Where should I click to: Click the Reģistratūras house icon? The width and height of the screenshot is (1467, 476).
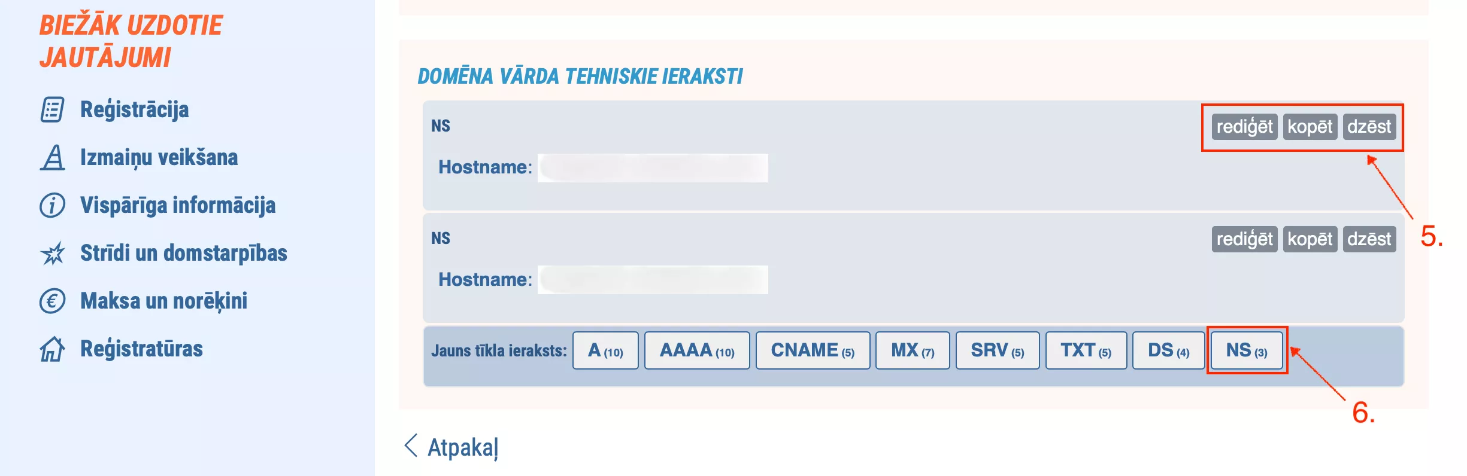tap(52, 349)
